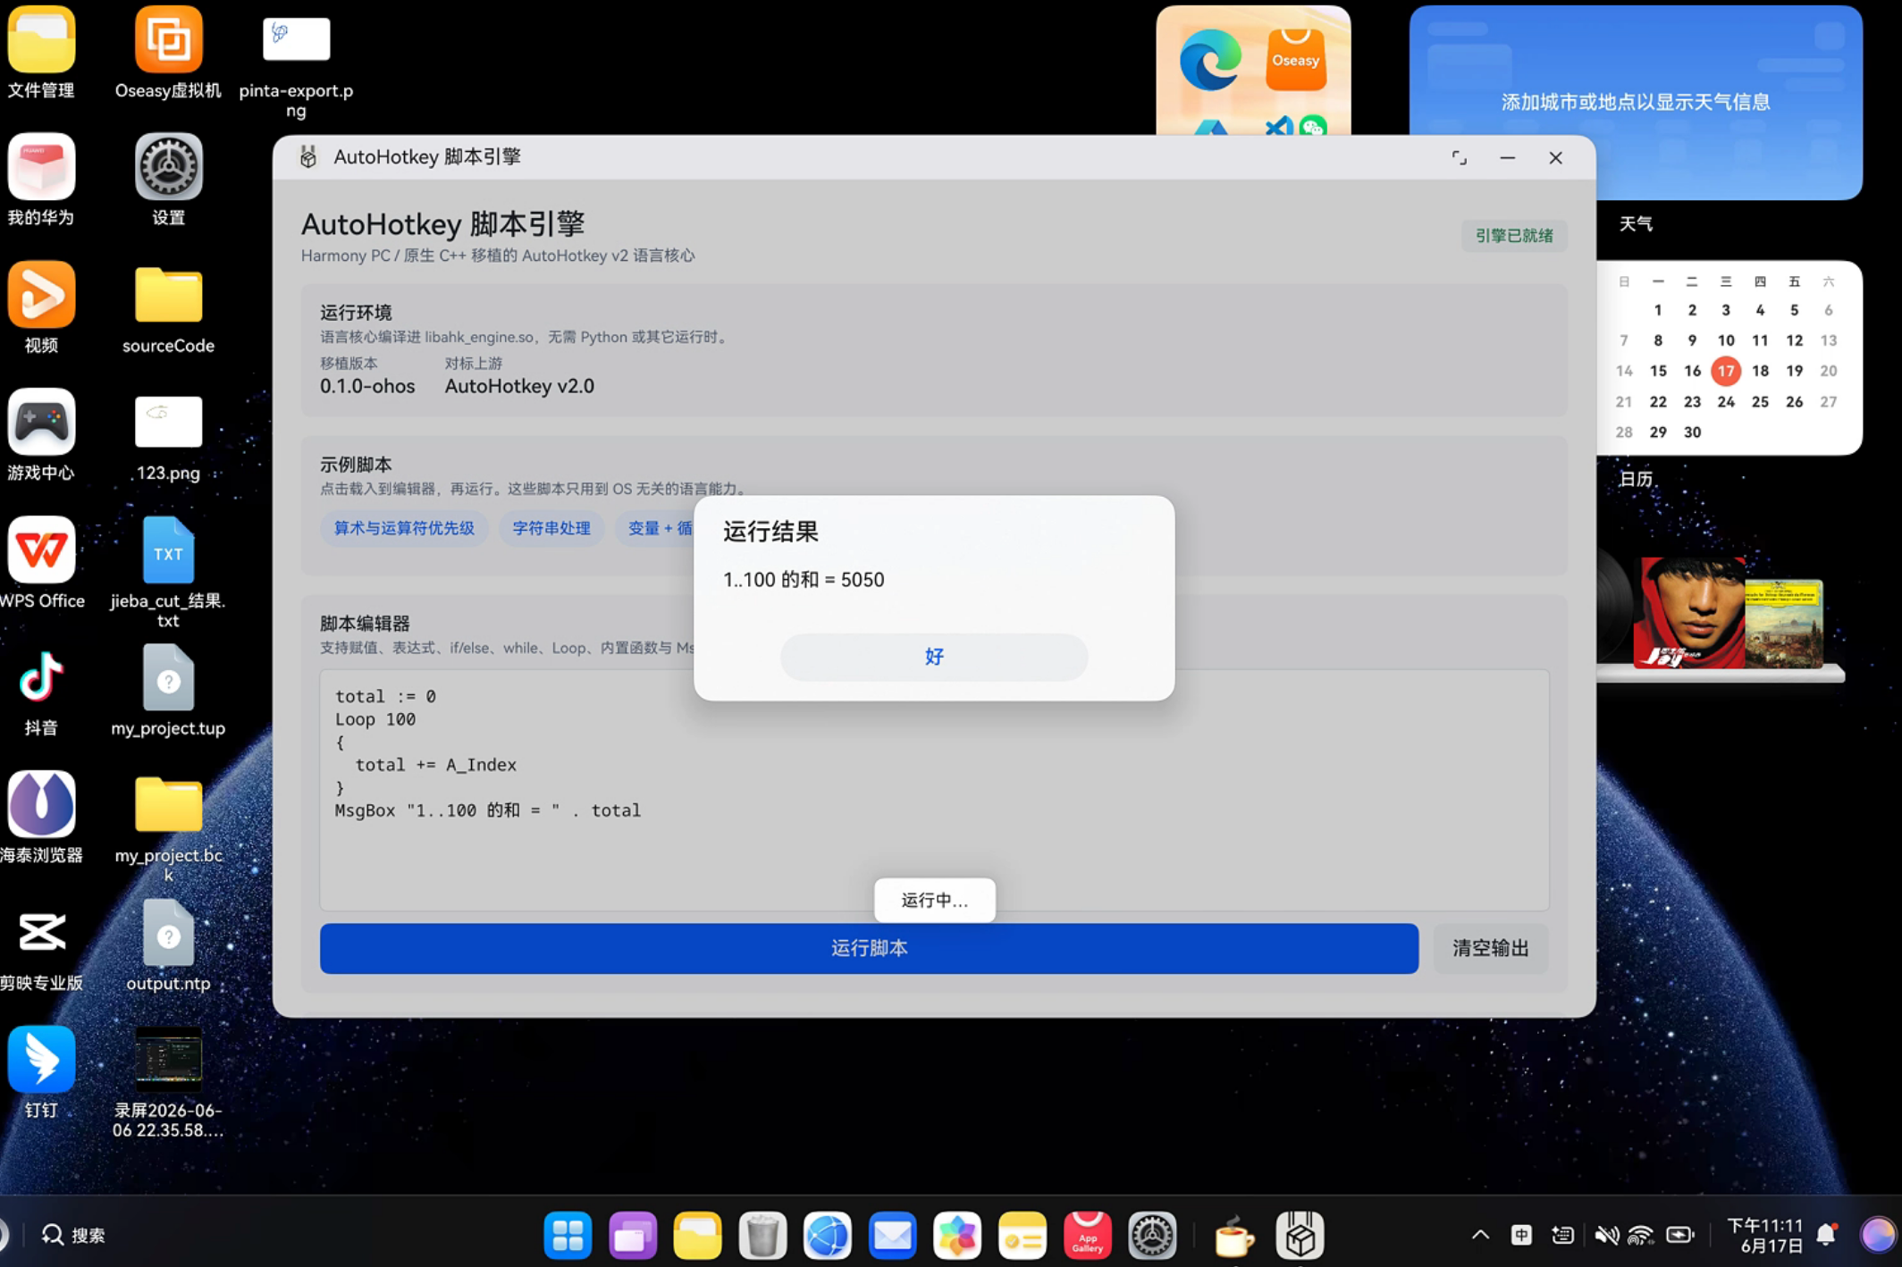Launch the WPS Office icon
Viewport: 1902px width, 1267px height.
41,550
